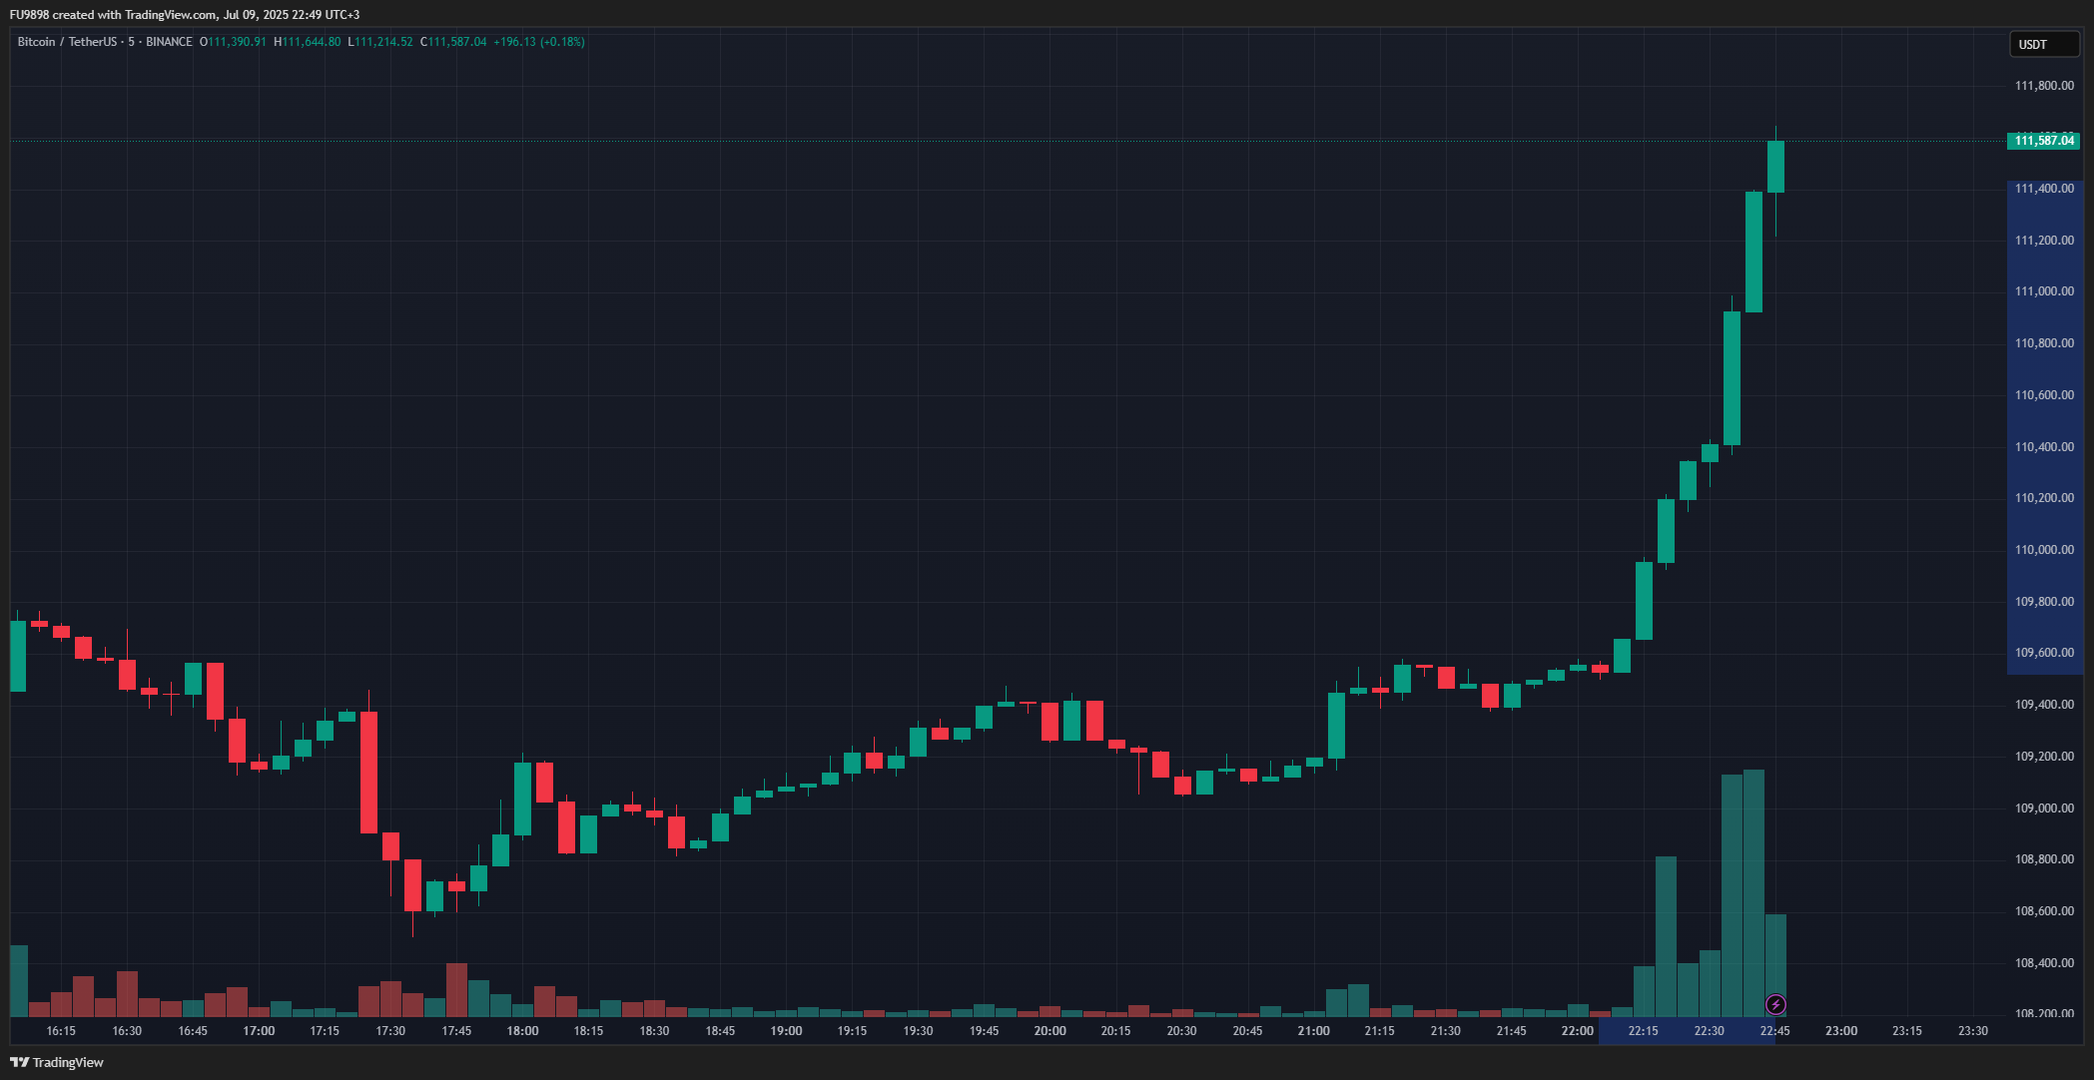
Task: Click the 'created with TradingView.com' caption text
Action: (135, 15)
